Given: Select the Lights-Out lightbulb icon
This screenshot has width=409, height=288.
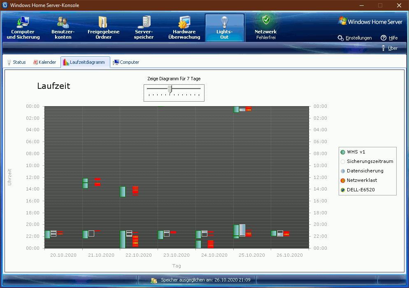Looking at the screenshot, I should point(224,22).
